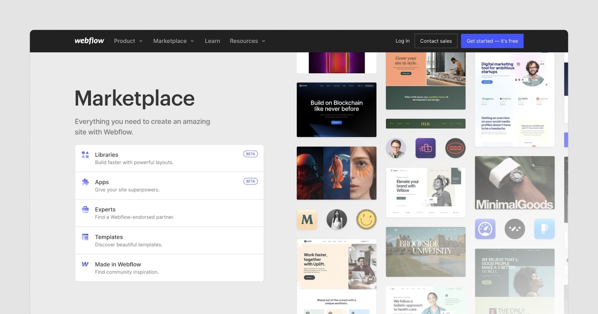Click the Log in link
The image size is (598, 314).
pyautogui.click(x=402, y=41)
